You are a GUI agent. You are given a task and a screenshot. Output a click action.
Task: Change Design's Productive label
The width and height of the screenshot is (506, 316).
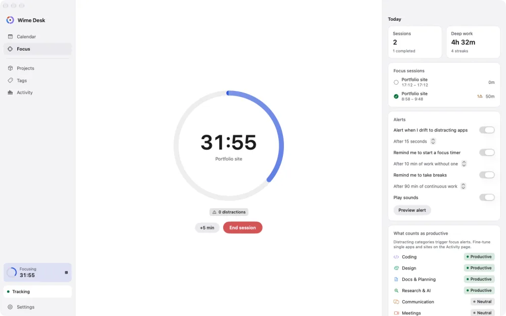pyautogui.click(x=479, y=268)
